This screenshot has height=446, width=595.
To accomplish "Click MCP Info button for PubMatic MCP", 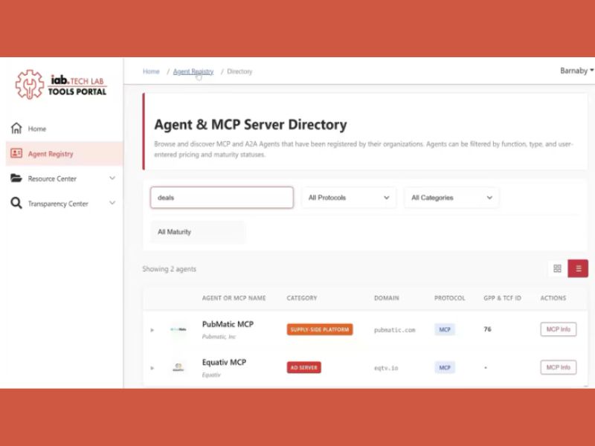I will click(x=558, y=329).
